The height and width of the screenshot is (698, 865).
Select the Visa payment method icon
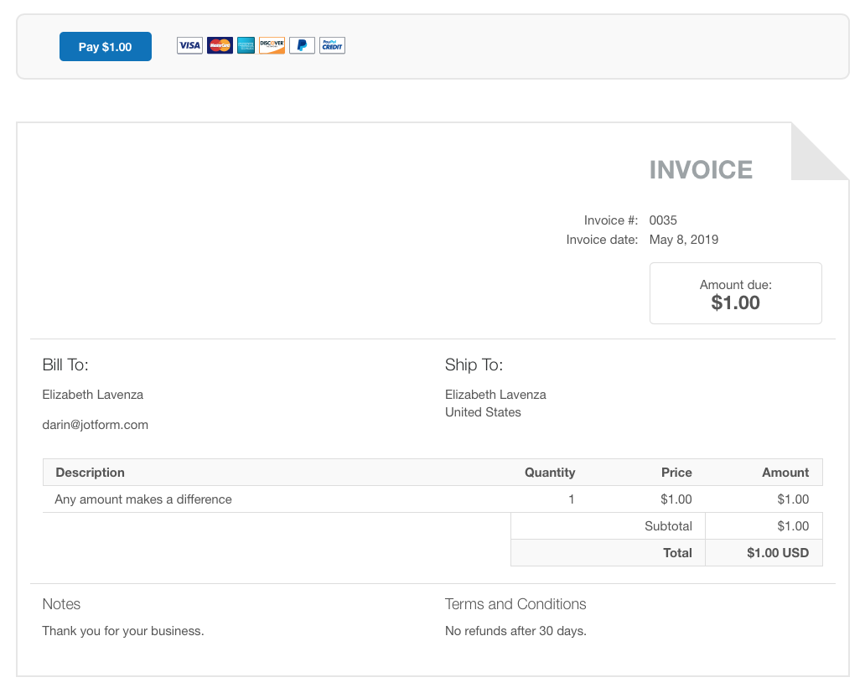tap(189, 45)
